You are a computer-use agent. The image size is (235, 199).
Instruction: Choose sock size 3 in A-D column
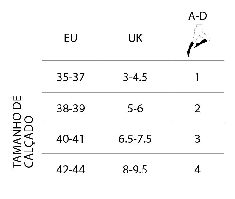pos(197,139)
